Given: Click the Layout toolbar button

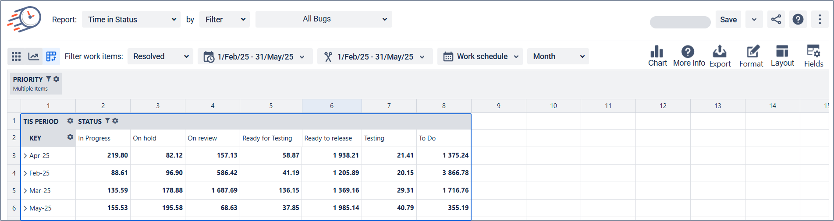Looking at the screenshot, I should click(x=782, y=56).
